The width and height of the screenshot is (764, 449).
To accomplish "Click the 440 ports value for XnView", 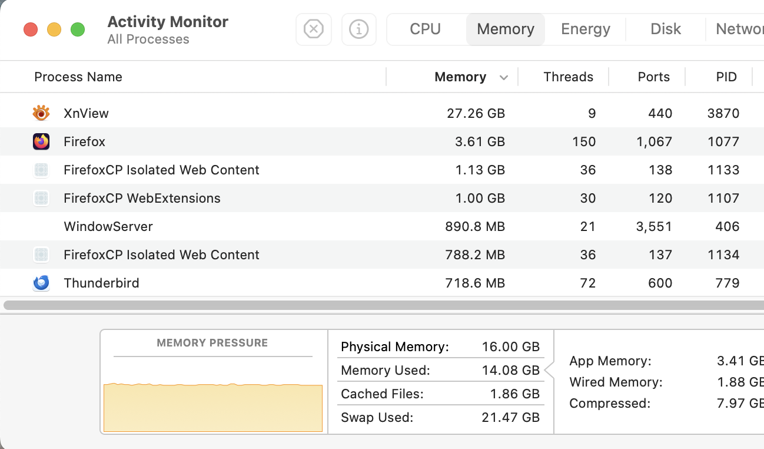I will (x=660, y=113).
